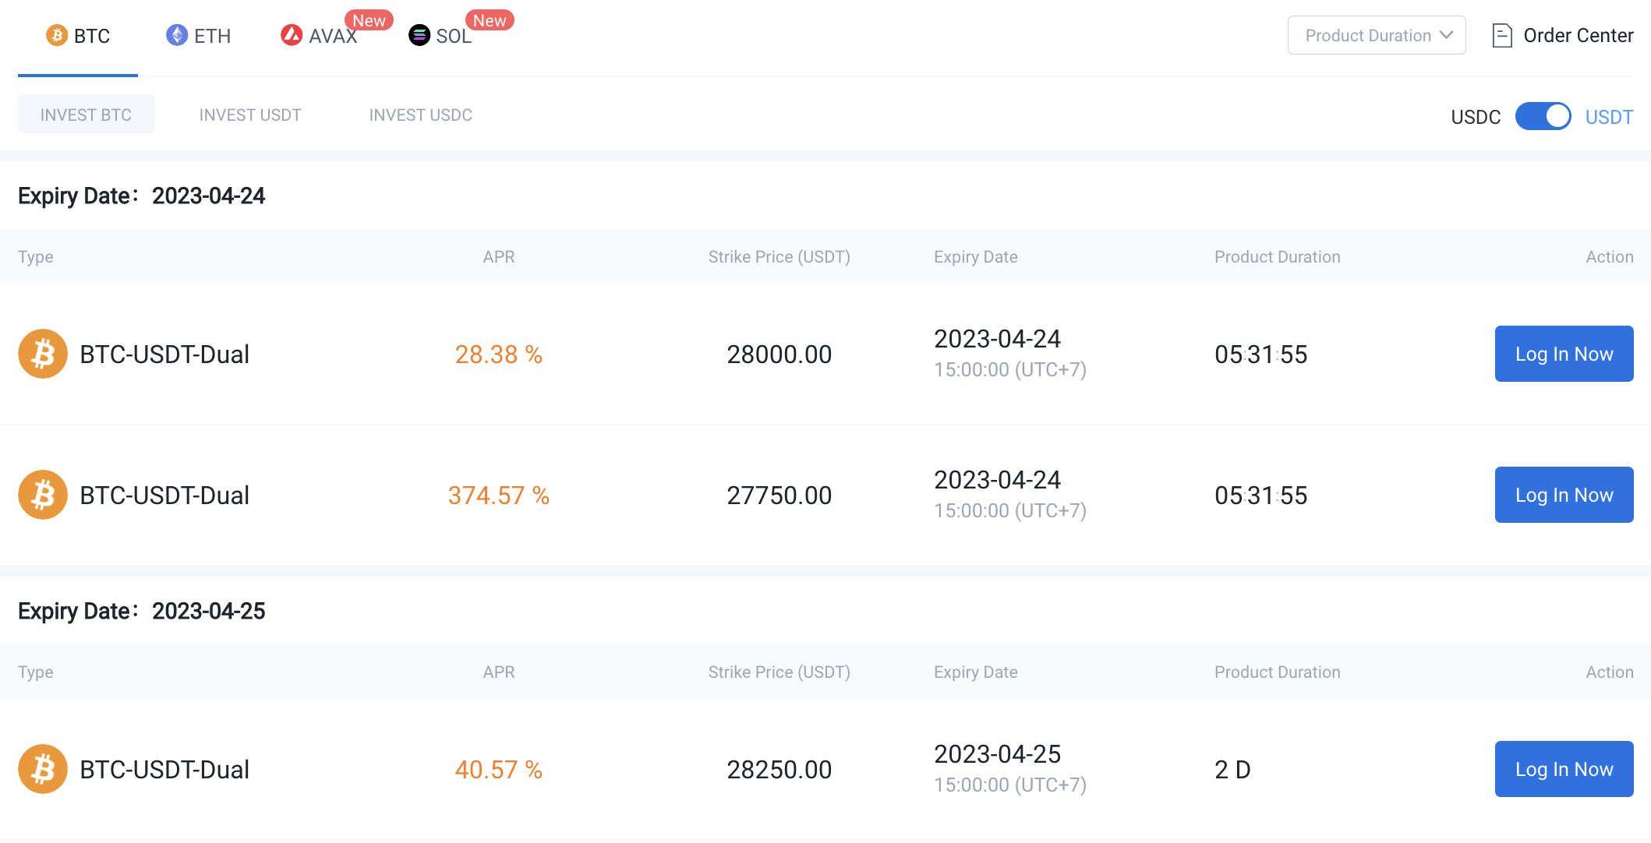Click the New badge on SOL
Viewport: 1651px width, 843px height.
pyautogui.click(x=490, y=20)
